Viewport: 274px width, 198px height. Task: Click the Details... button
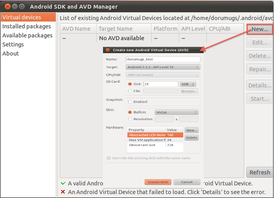(x=260, y=85)
